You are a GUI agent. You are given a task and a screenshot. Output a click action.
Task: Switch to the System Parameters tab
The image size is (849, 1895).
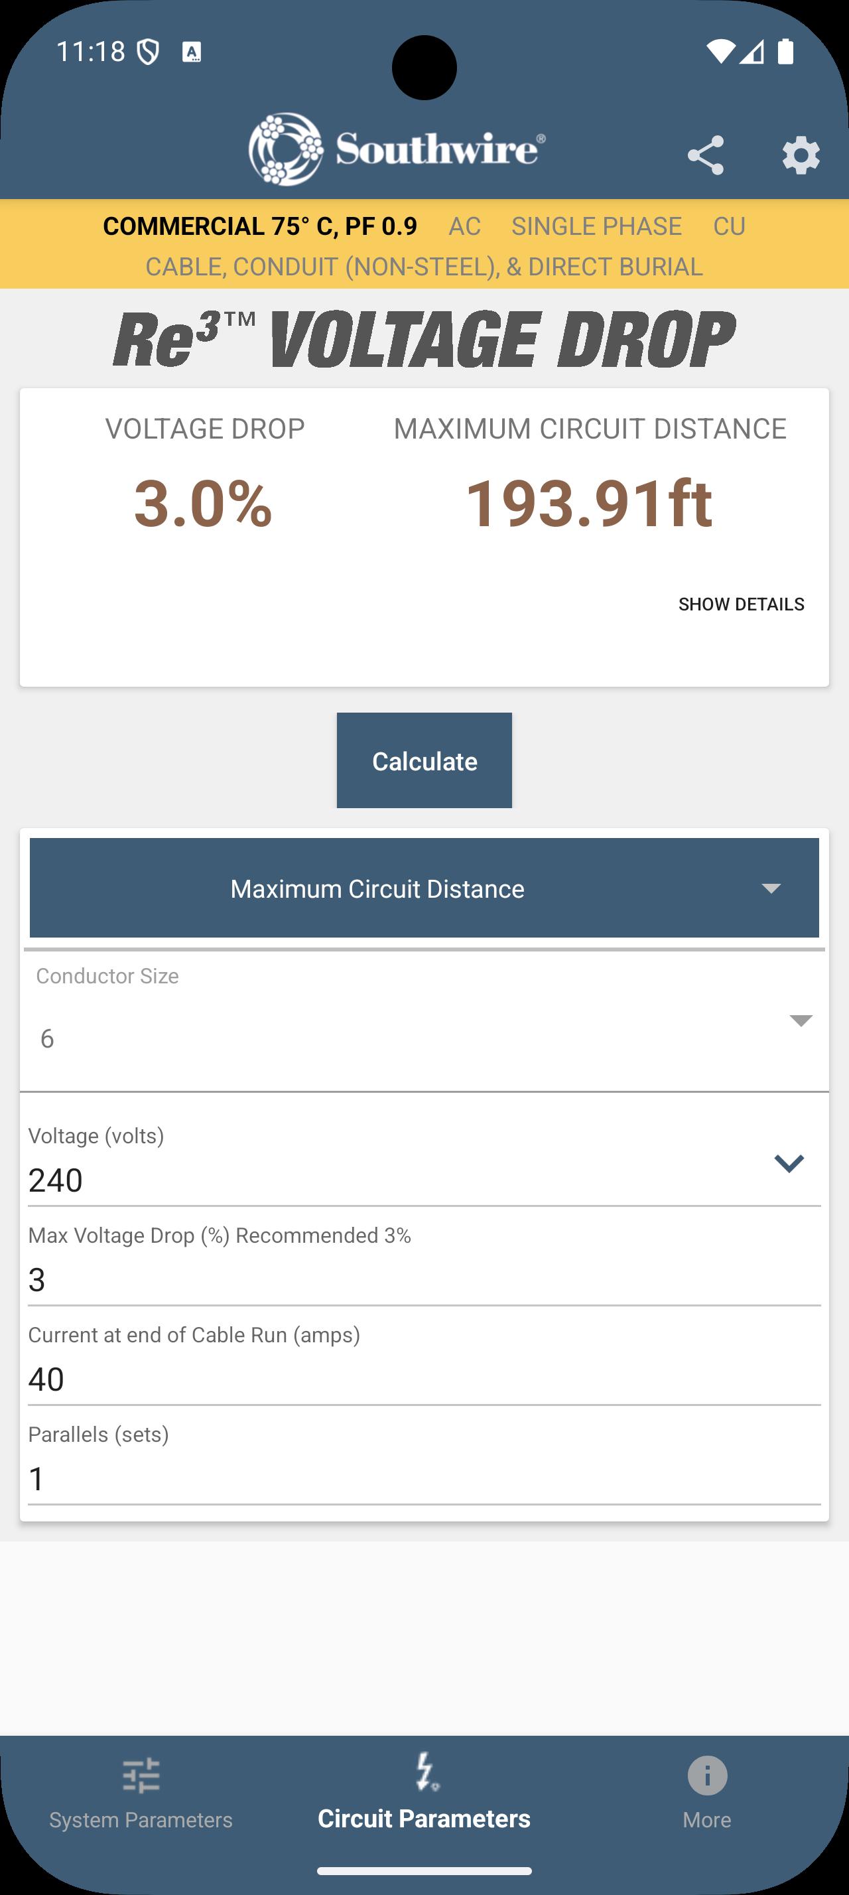[x=141, y=1820]
